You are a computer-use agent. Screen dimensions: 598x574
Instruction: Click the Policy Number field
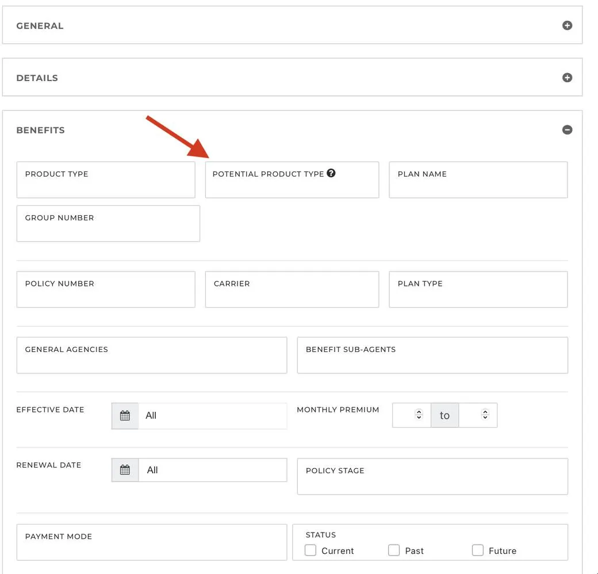click(x=106, y=289)
